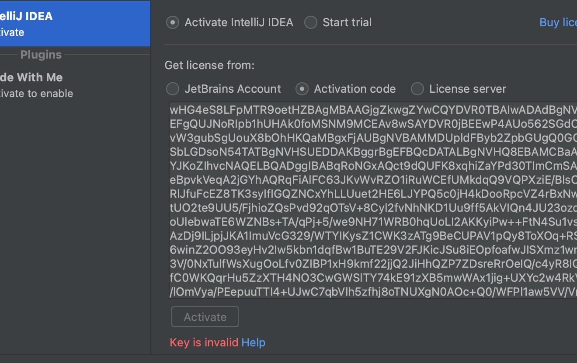Click code line beginning with AzDj9ILjpj
577x363 pixels.
coord(373,235)
